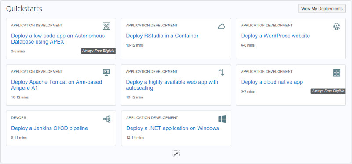Click the Always Free Eligible badge on cloud native card
Screen dimensions: 352x164
point(328,91)
